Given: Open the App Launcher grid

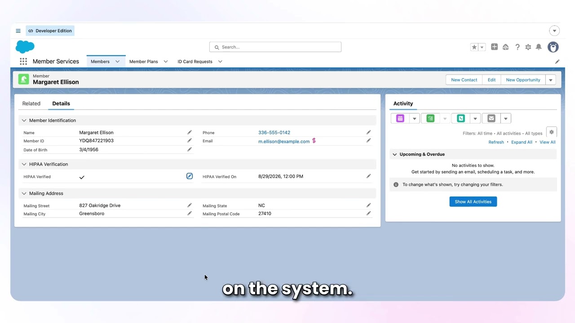Looking at the screenshot, I should point(23,61).
